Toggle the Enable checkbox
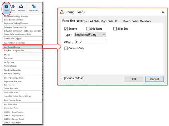The height and width of the screenshot is (126, 169). (x=66, y=29)
